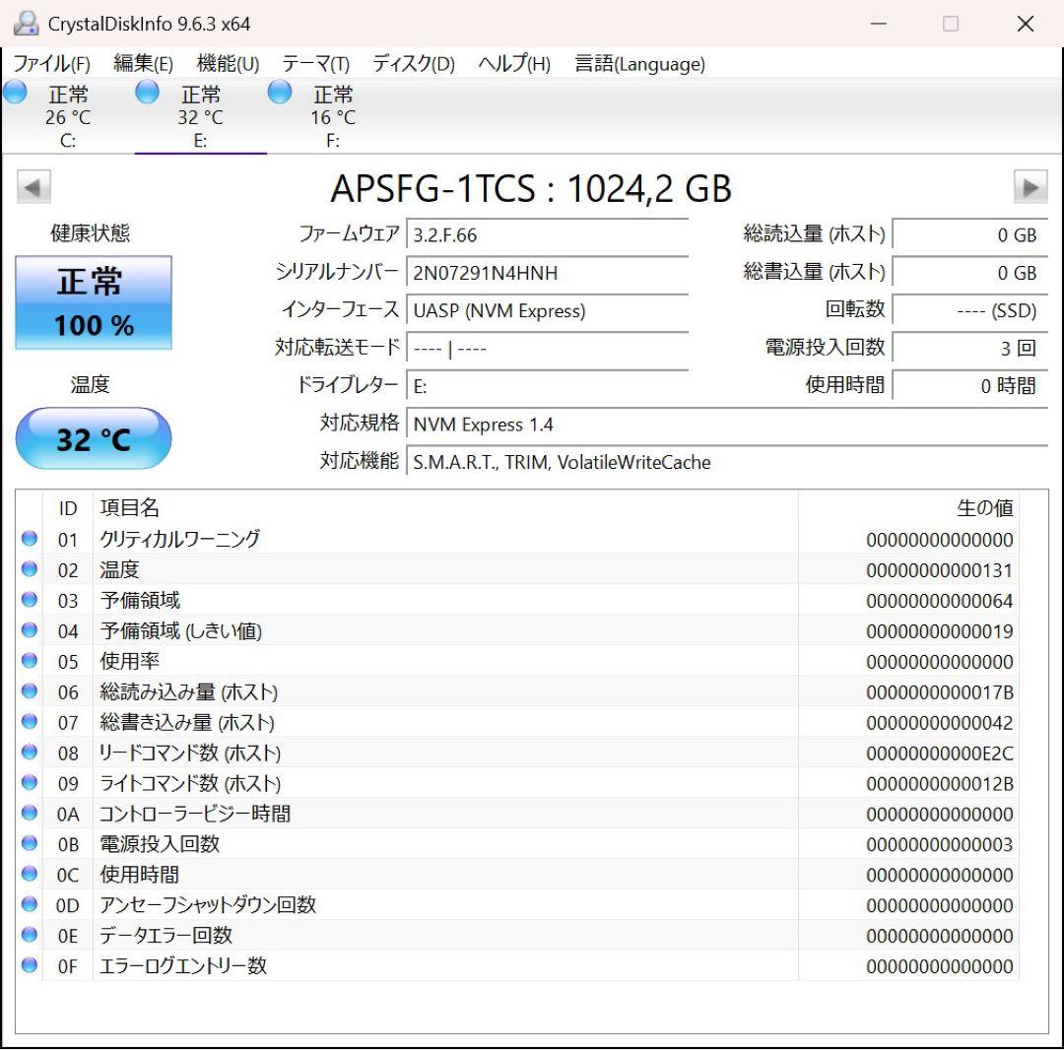Click the blue icon next to エラーログエントリー数
The height and width of the screenshot is (1050, 1064).
click(x=30, y=964)
